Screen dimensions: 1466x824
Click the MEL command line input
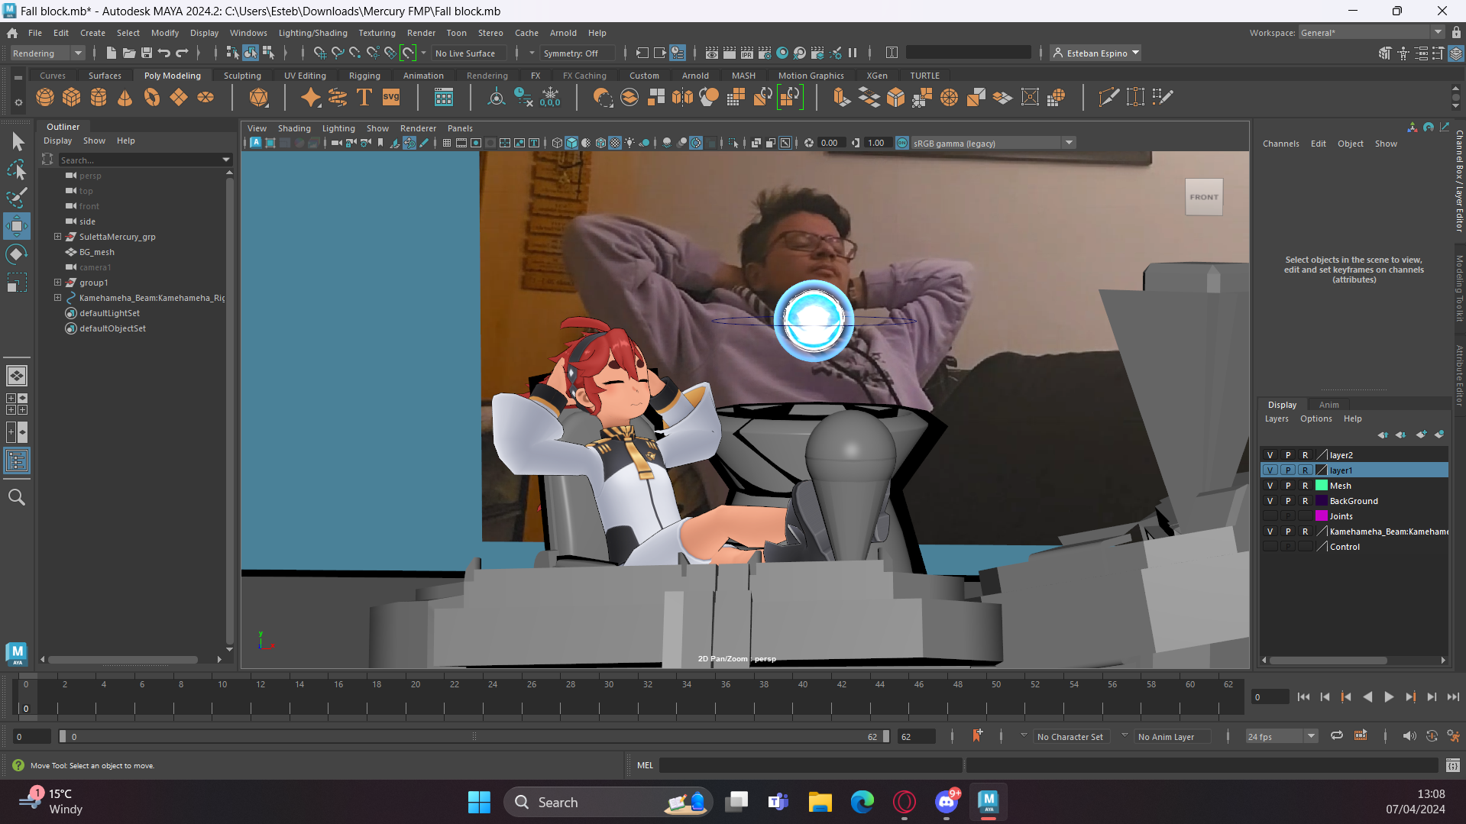coord(811,765)
